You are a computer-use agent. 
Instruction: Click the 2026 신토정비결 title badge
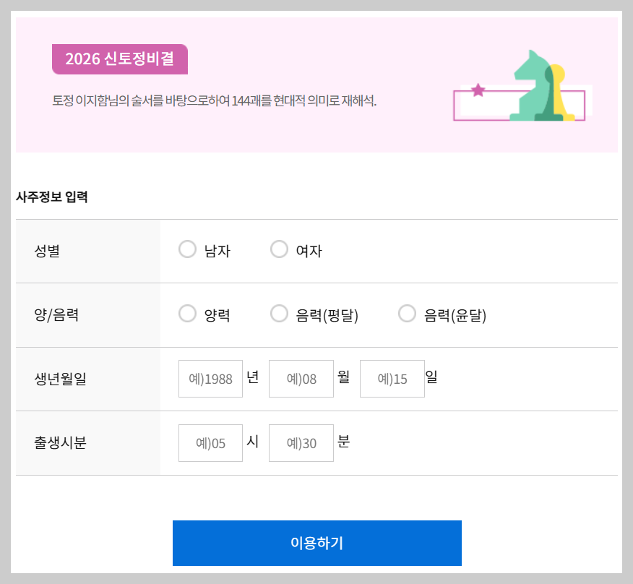(x=119, y=59)
